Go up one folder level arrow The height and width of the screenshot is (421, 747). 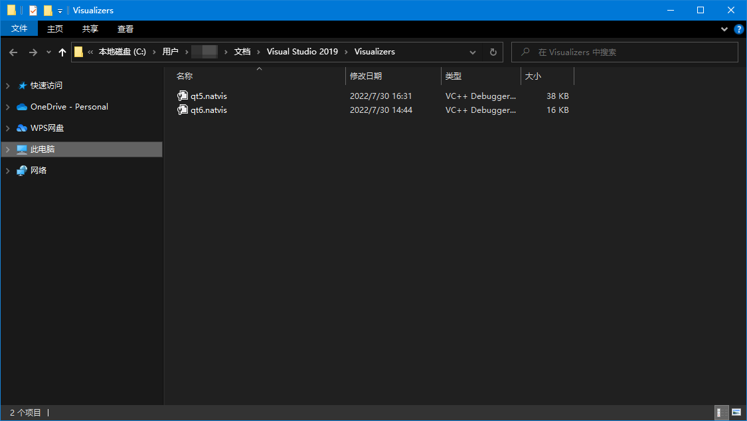[x=62, y=52]
